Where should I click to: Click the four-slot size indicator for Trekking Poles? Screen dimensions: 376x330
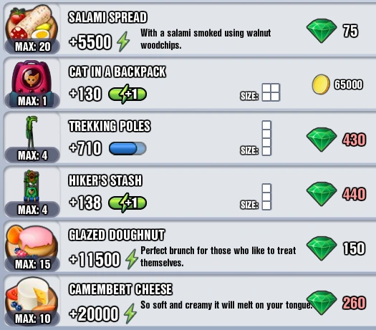(x=266, y=138)
